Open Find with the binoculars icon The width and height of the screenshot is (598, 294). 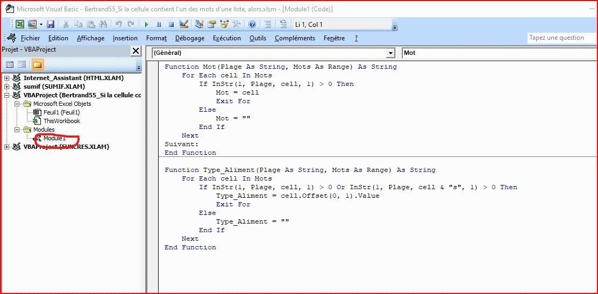tap(103, 24)
